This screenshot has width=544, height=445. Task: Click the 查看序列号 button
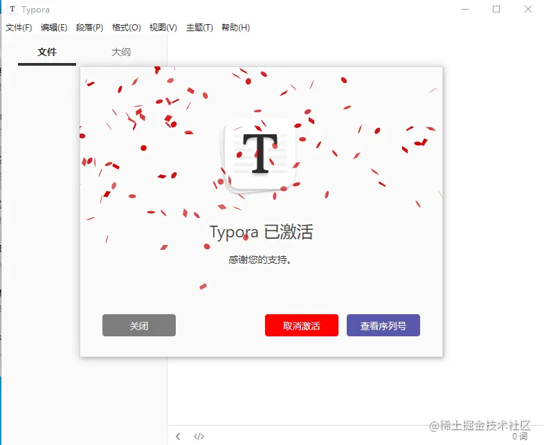pyautogui.click(x=383, y=325)
